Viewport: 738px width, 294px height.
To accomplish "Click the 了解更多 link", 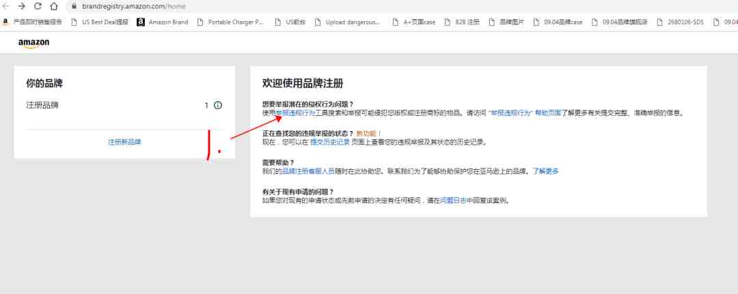I will tap(545, 171).
